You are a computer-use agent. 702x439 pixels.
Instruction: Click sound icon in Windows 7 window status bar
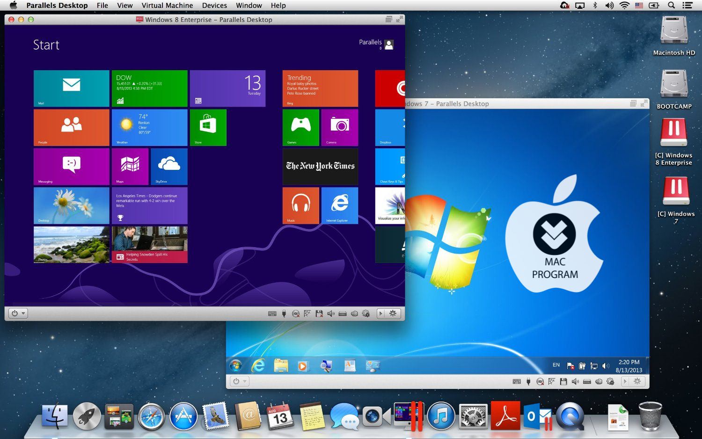[x=575, y=381]
